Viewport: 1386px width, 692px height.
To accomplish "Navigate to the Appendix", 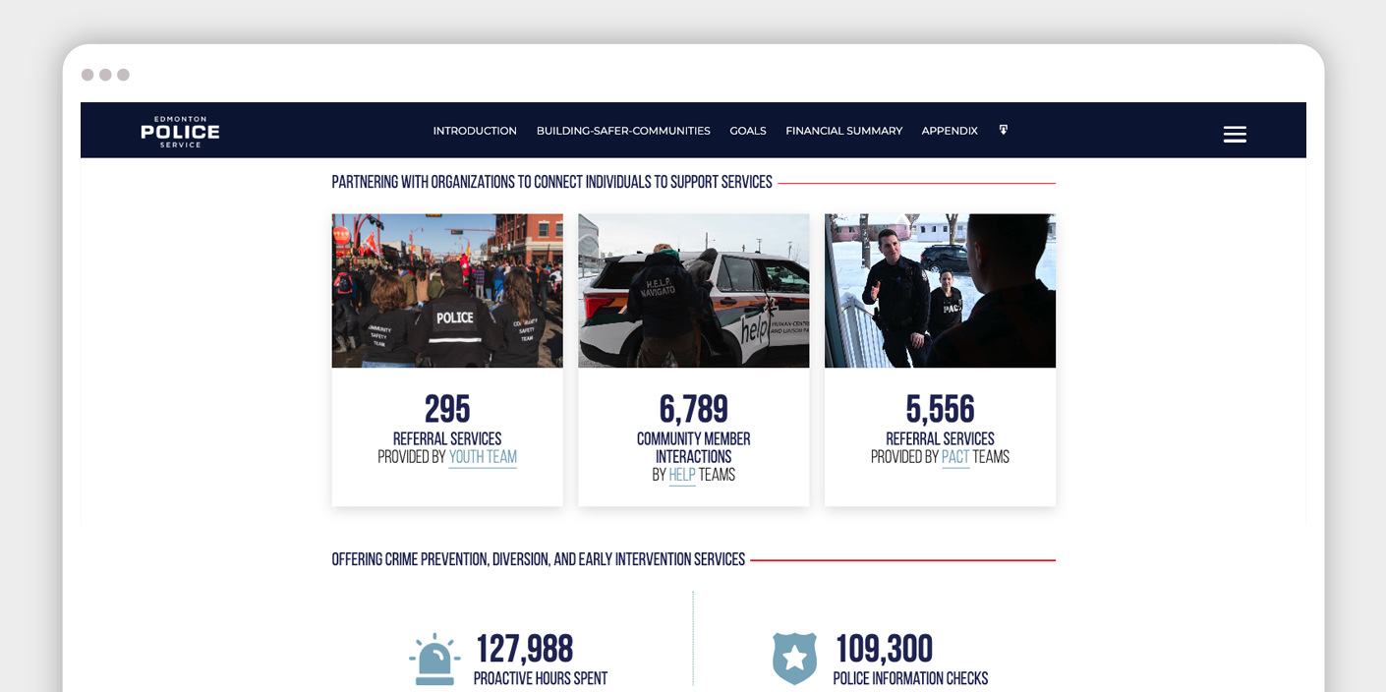I will click(x=950, y=131).
